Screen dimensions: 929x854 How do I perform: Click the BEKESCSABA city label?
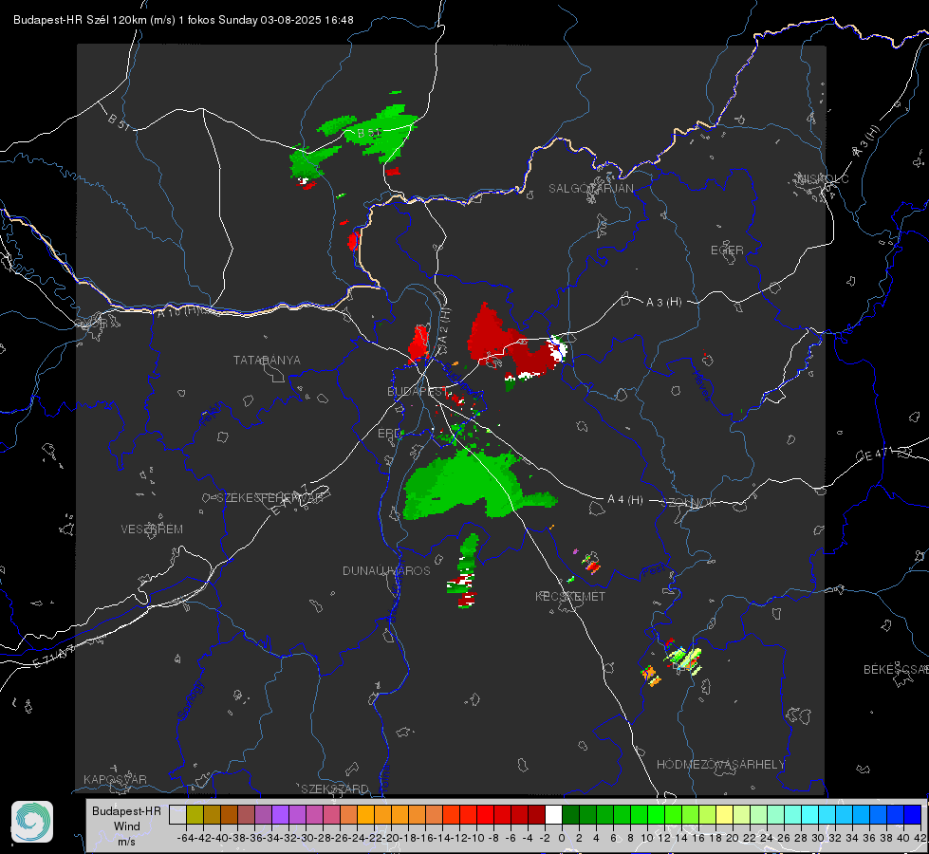coord(896,670)
